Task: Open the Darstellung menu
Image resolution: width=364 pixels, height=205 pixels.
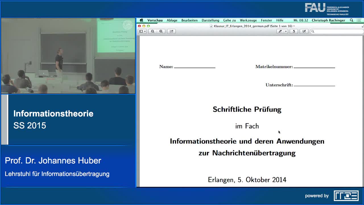Action: pos(210,20)
